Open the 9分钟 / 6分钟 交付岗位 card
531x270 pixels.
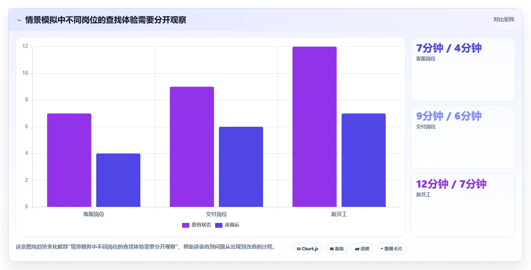(x=463, y=137)
